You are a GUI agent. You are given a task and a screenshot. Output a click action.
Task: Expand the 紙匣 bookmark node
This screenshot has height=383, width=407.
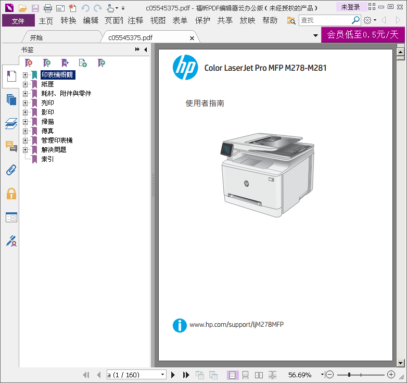[x=25, y=84]
